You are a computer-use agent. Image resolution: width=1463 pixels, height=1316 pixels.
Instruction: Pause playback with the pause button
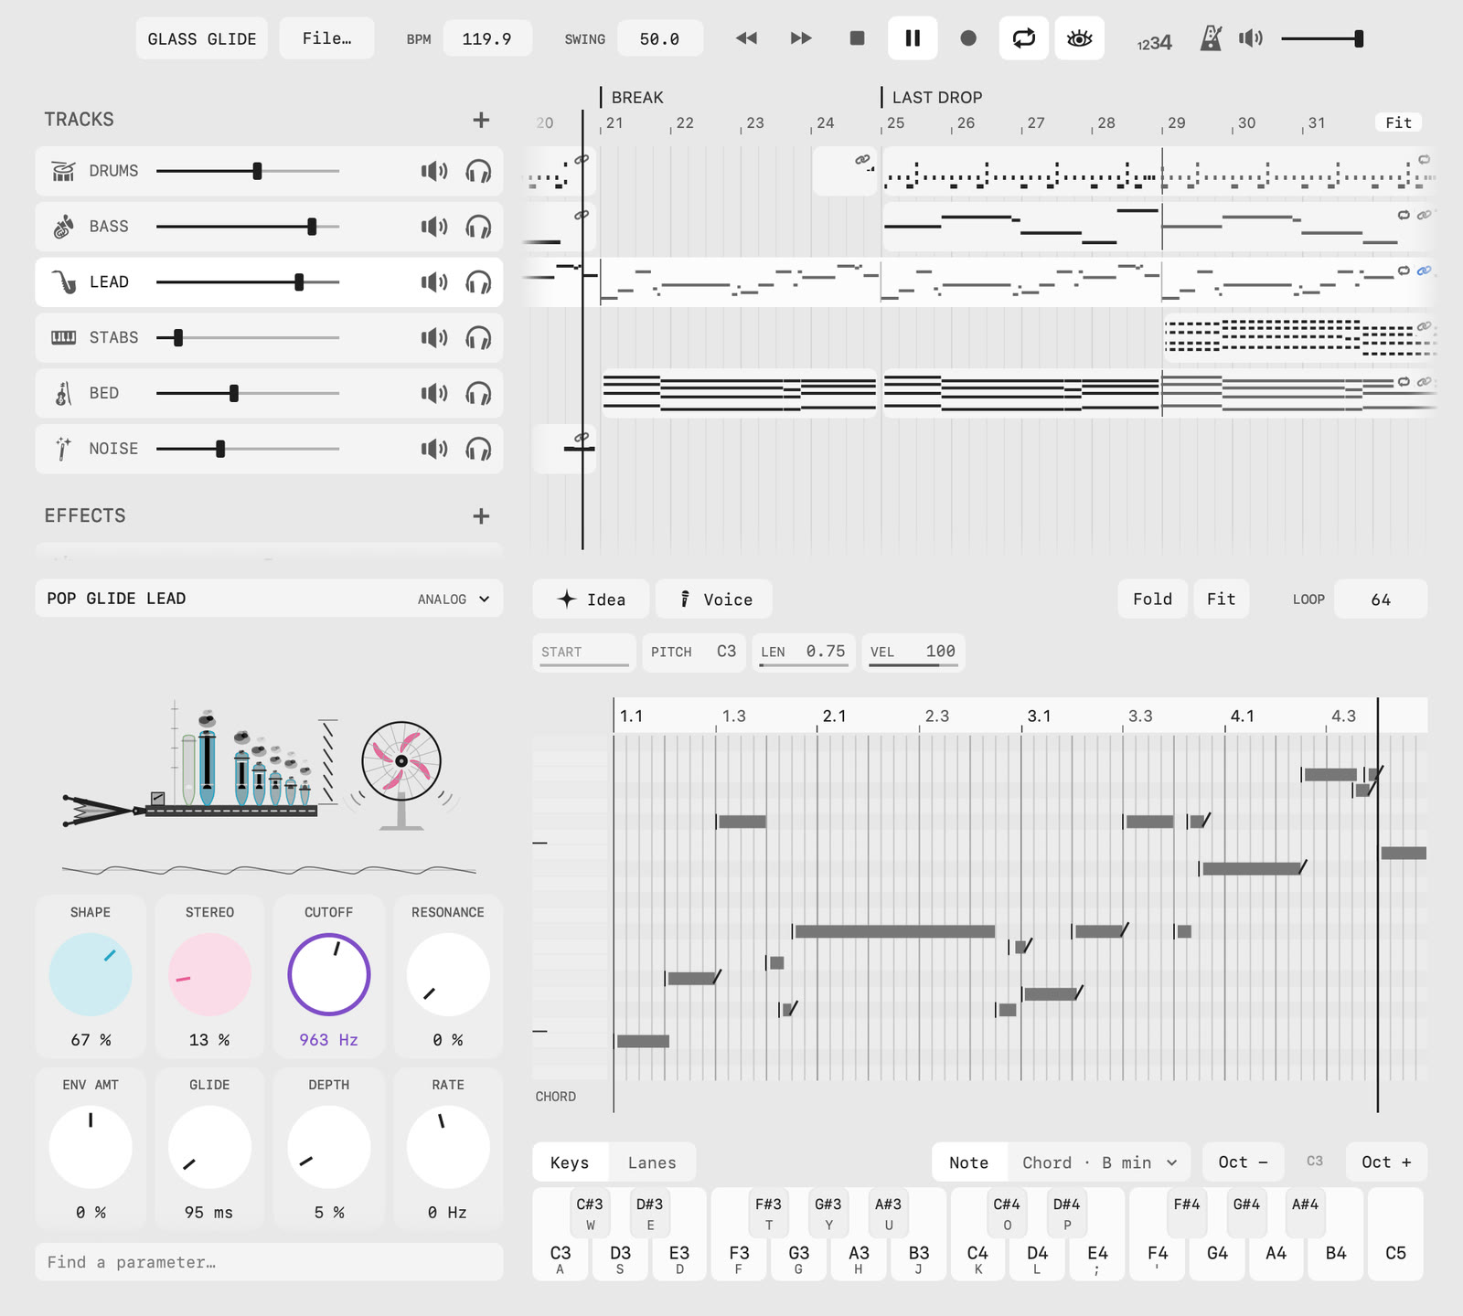[913, 38]
